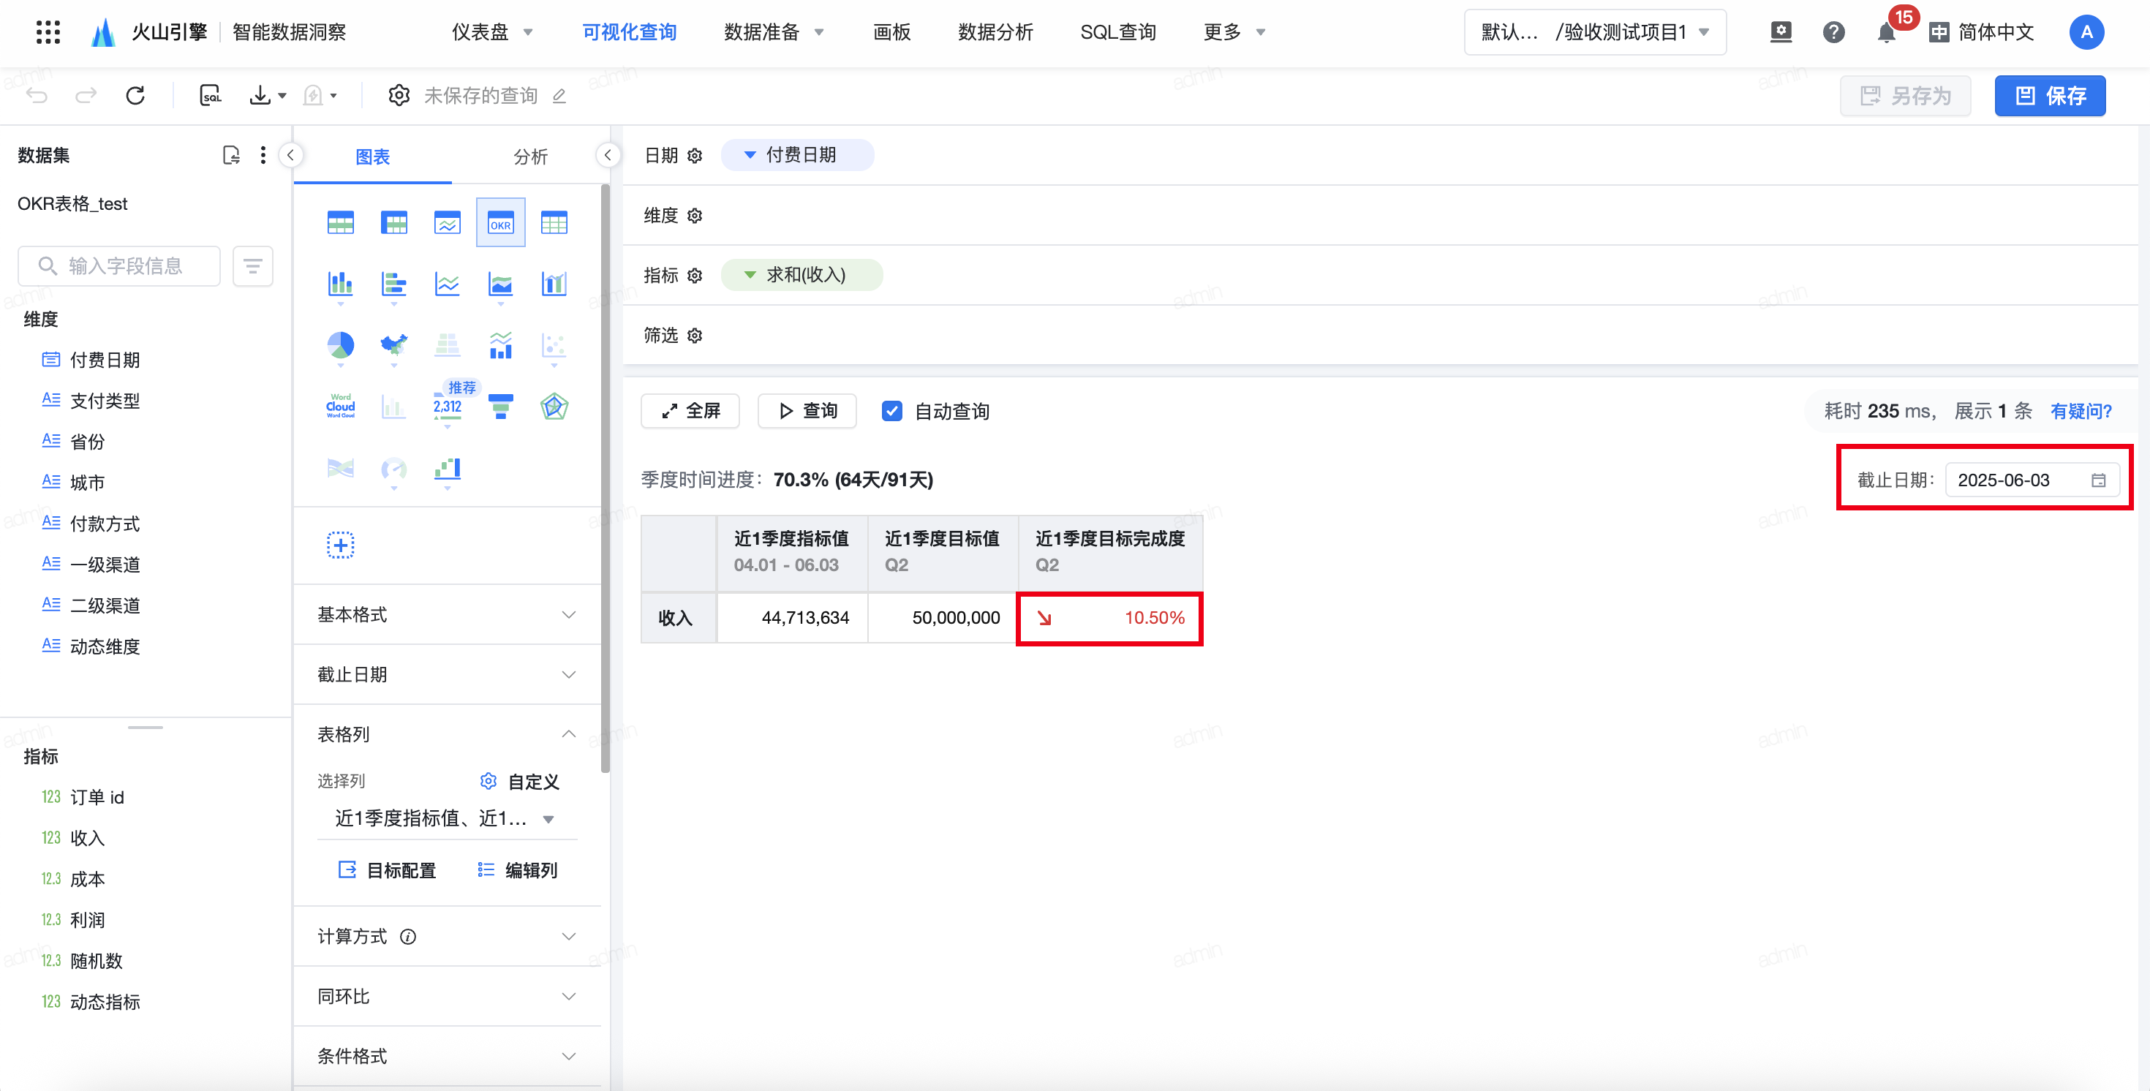The image size is (2150, 1091).
Task: Open the 求和(收入) metric pill dropdown
Action: tap(801, 276)
